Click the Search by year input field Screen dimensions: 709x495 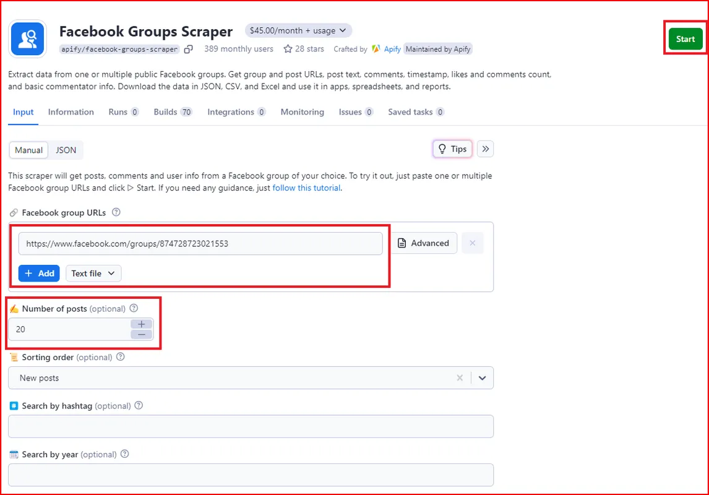251,475
